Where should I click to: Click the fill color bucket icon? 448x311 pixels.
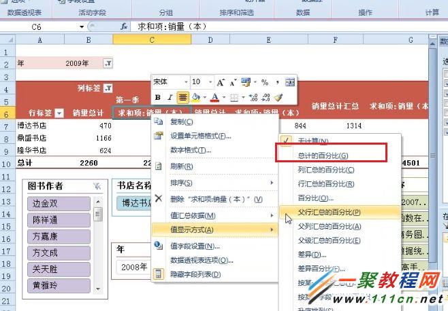[196, 98]
